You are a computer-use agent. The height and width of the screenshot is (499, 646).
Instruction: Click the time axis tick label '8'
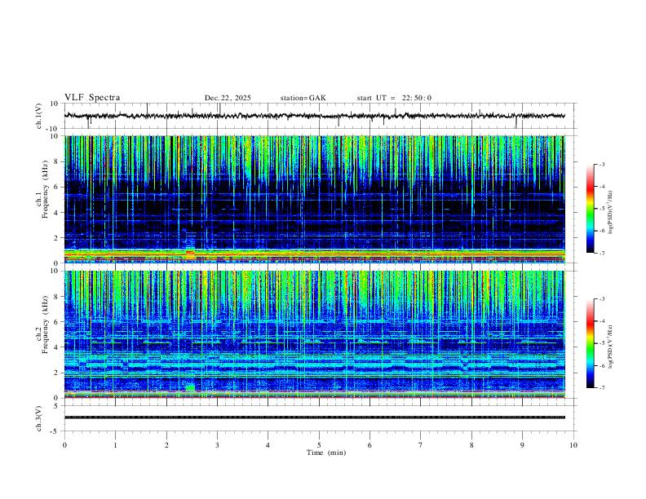tap(471, 445)
